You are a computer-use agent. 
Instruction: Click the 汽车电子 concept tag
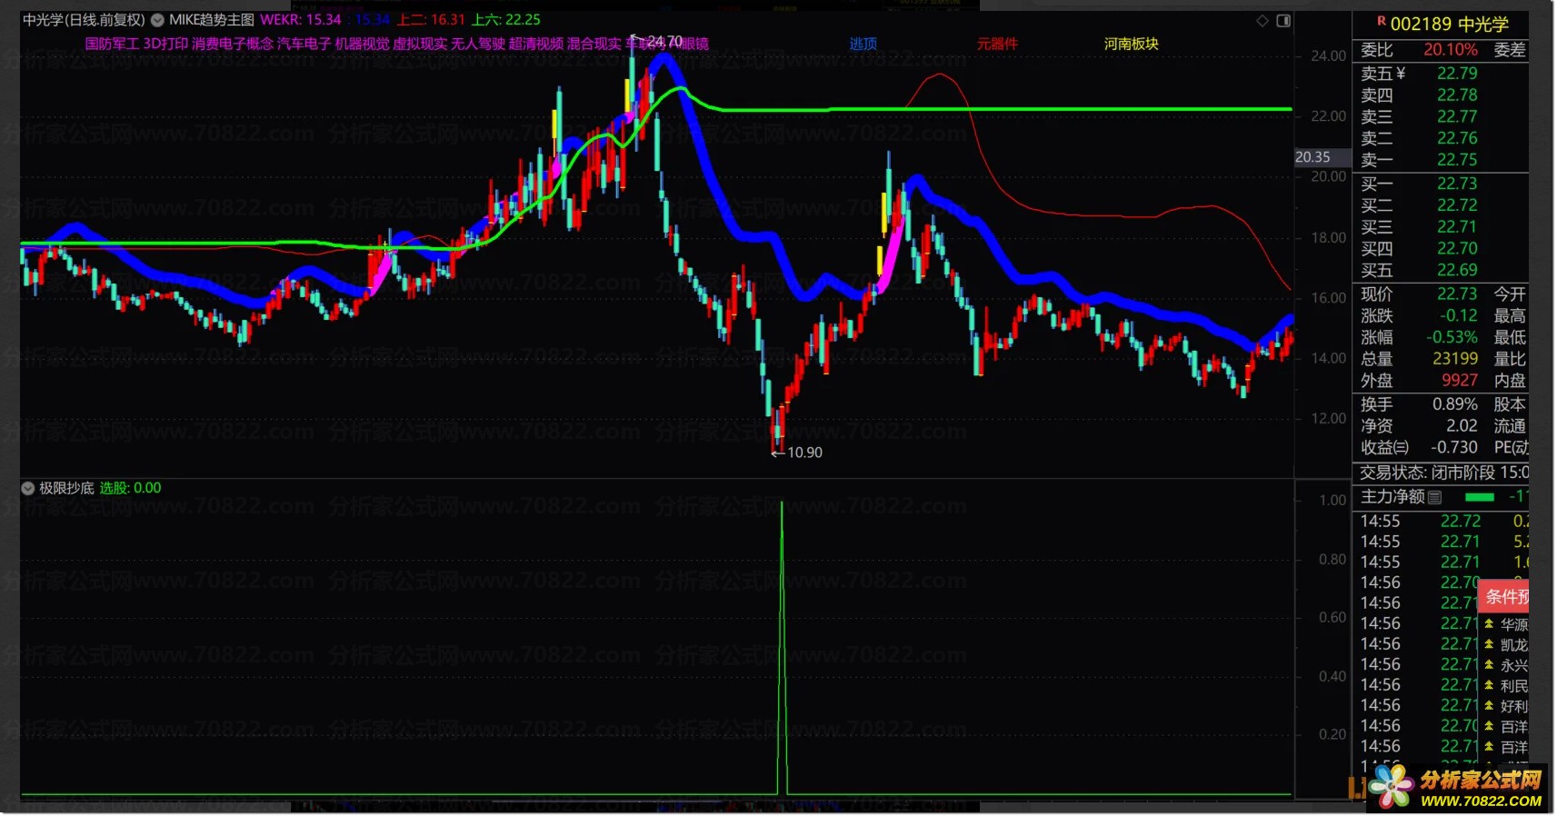(304, 44)
